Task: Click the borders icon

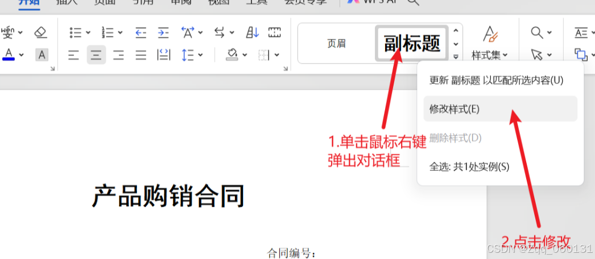Action: click(x=263, y=55)
